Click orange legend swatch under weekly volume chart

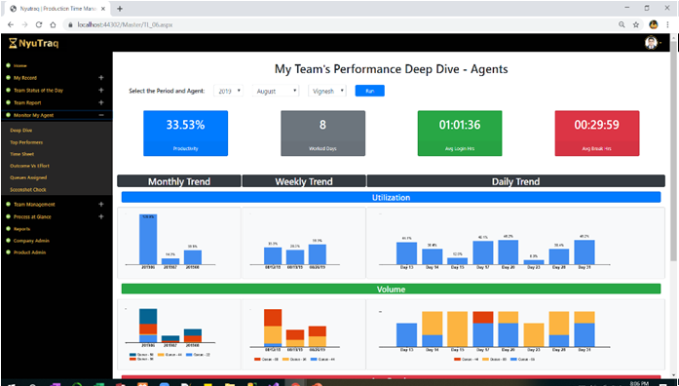285,359
